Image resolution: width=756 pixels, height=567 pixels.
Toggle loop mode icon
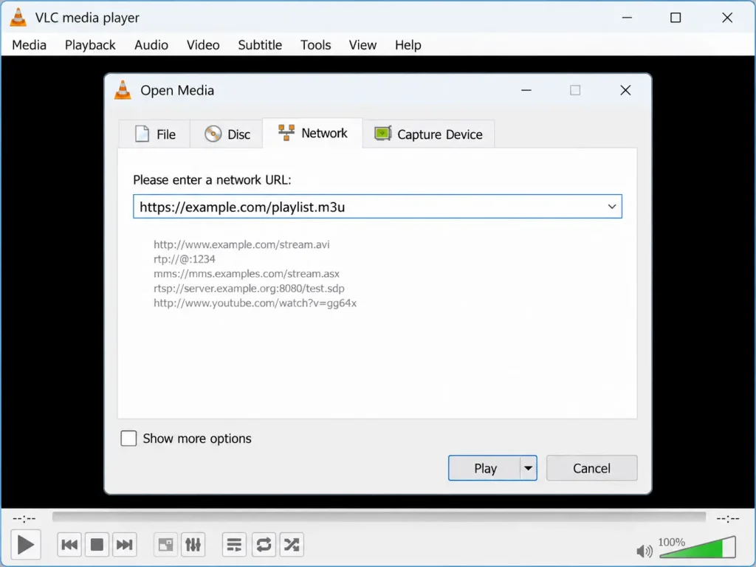tap(264, 545)
